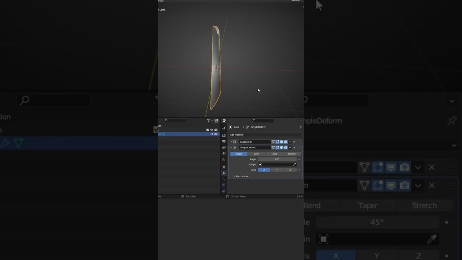
Task: Click the Cube object icon in breadcrumb
Action: 231,127
